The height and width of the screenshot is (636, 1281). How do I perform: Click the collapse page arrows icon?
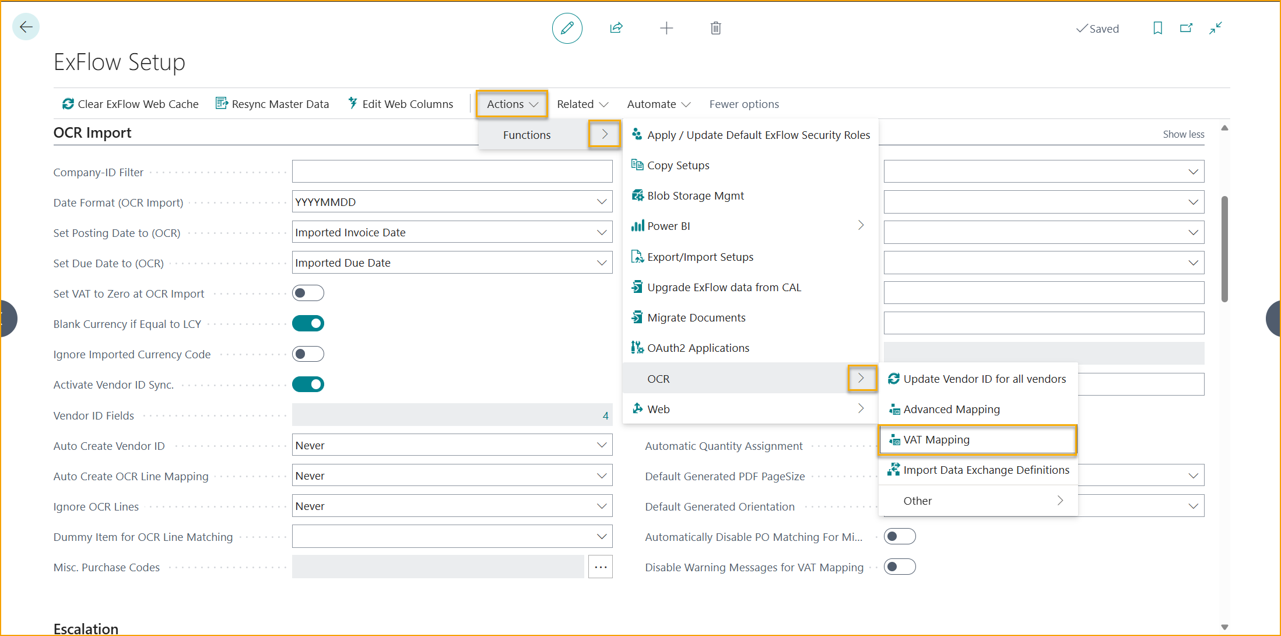[x=1215, y=28]
